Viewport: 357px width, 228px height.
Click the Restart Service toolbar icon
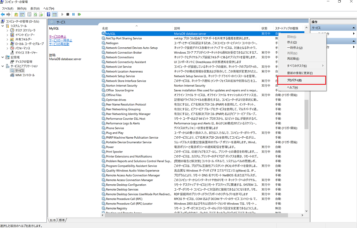[79, 14]
